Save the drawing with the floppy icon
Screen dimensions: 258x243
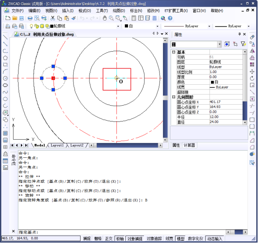21,18
